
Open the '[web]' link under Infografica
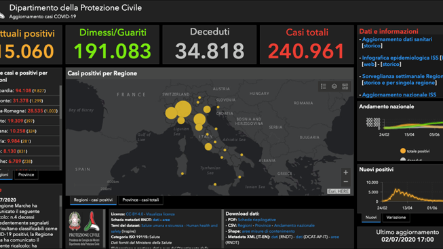[369, 64]
